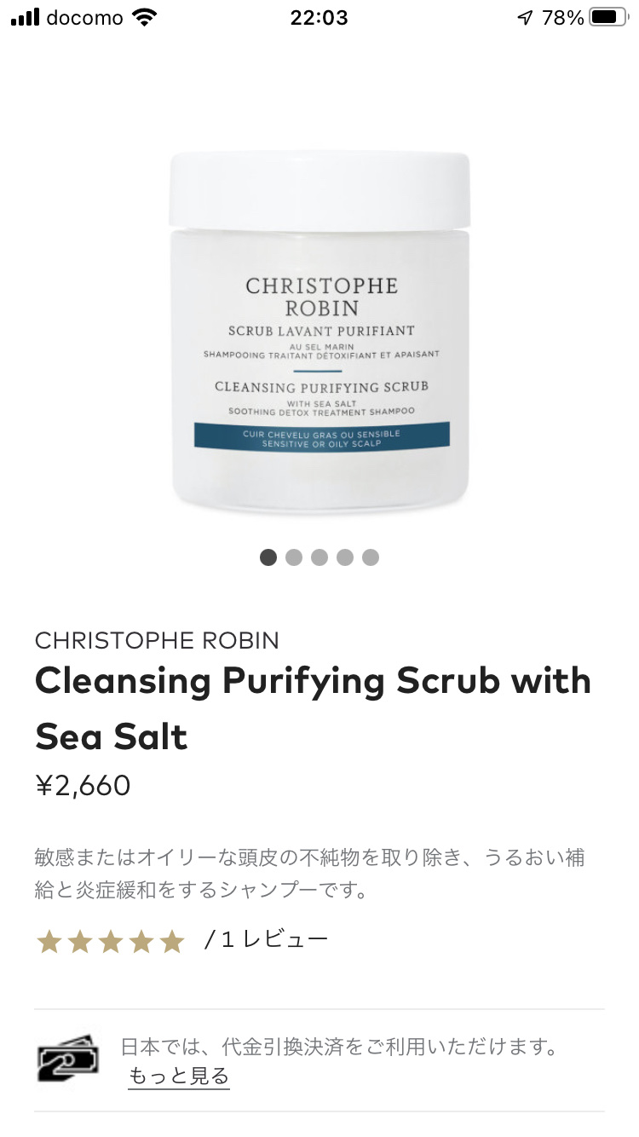Image resolution: width=639 pixels, height=1137 pixels.
Task: Show the fifth product image via last dot
Action: [371, 557]
